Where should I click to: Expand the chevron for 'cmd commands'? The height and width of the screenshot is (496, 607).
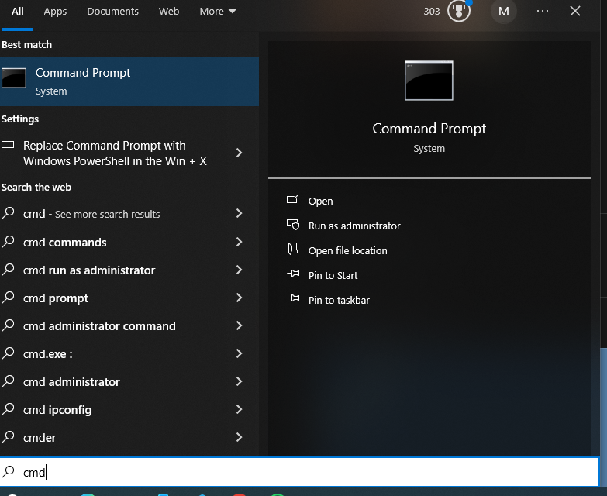point(240,242)
